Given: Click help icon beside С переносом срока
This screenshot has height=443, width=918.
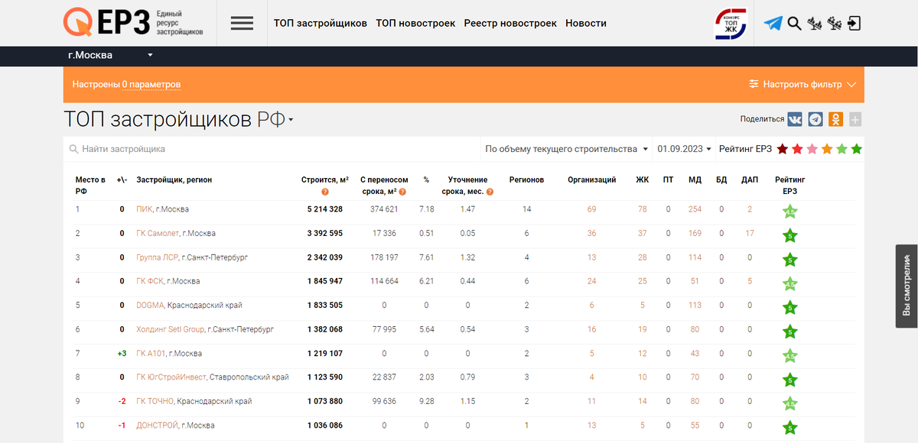Looking at the screenshot, I should tap(402, 192).
